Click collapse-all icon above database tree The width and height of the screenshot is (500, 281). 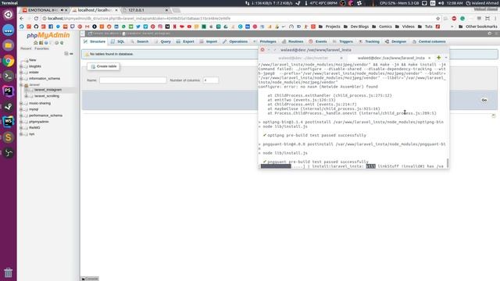point(66,54)
